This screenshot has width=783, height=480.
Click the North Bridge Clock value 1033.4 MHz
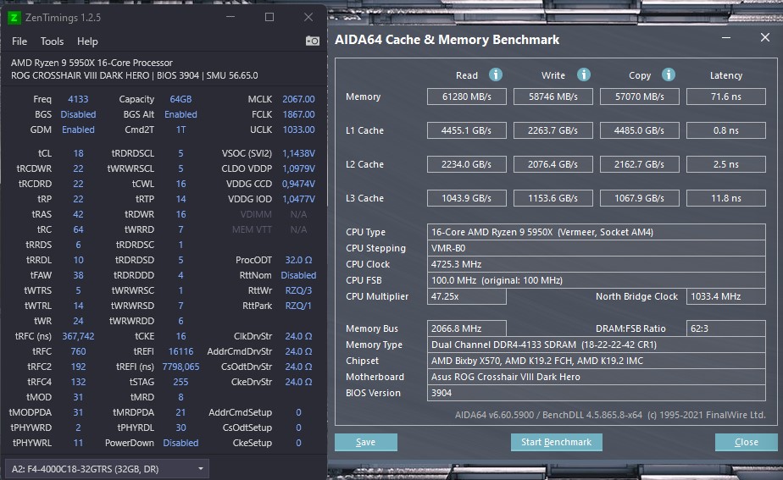(x=726, y=296)
